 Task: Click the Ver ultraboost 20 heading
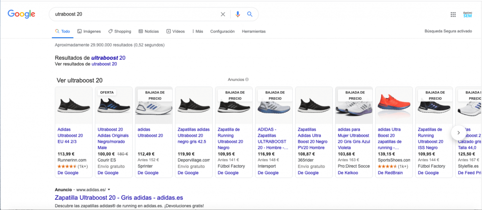(80, 80)
